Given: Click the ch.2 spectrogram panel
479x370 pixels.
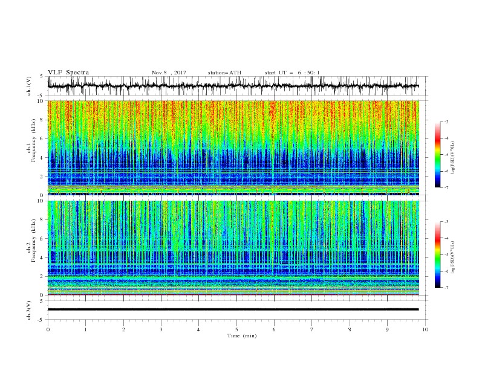Looking at the screenshot, I should [x=233, y=248].
